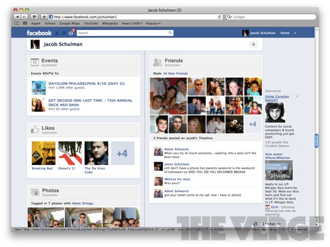Screen dimensions: 330x247
Task: Show +4 more likes tile
Action: coord(123,153)
